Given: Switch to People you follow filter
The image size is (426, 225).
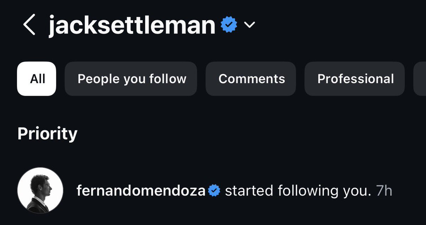Looking at the screenshot, I should click(x=131, y=79).
